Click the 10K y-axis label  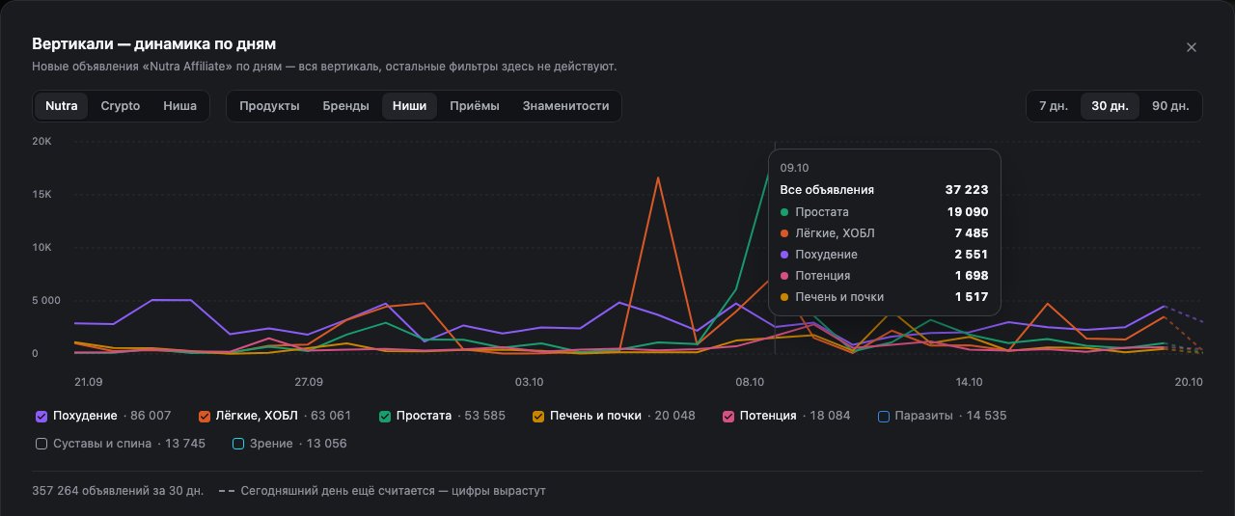41,247
